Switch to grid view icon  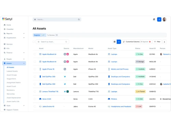[x=115, y=42]
